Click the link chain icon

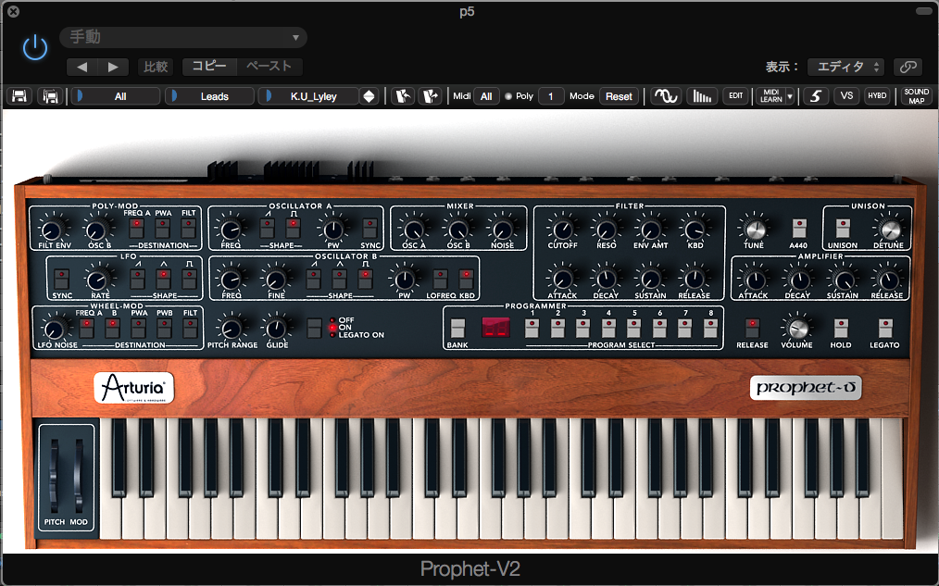coord(908,67)
